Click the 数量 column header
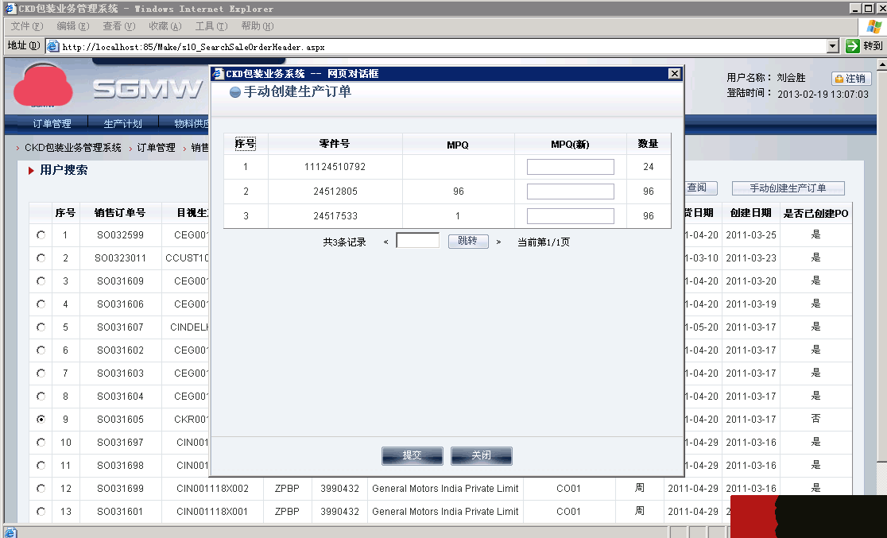The image size is (887, 538). pos(649,144)
